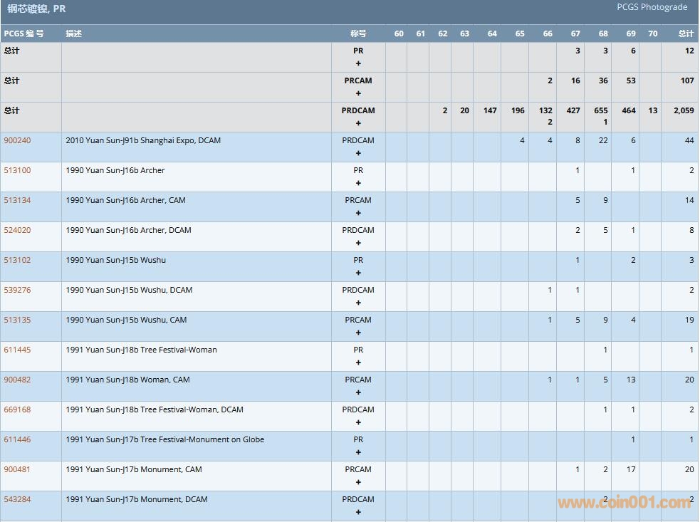Expand plus grades for Wushu CAM row
Screen dimensions: 700x522
(358, 333)
